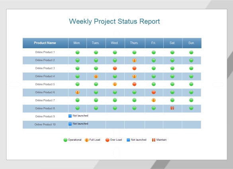Select Over Load icon for Product 6 Friday
Screen dimensions: 233x169
coord(154,92)
